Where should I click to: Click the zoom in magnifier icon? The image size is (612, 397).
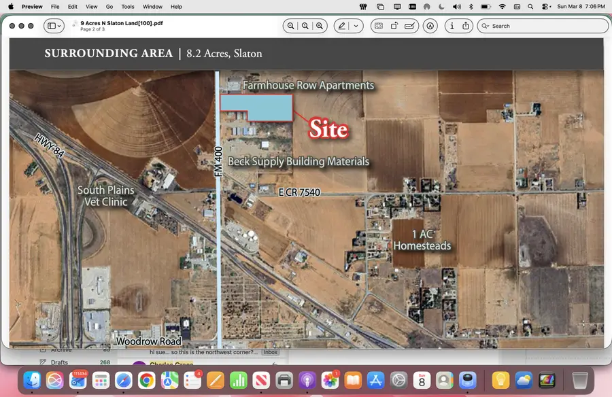(x=320, y=26)
